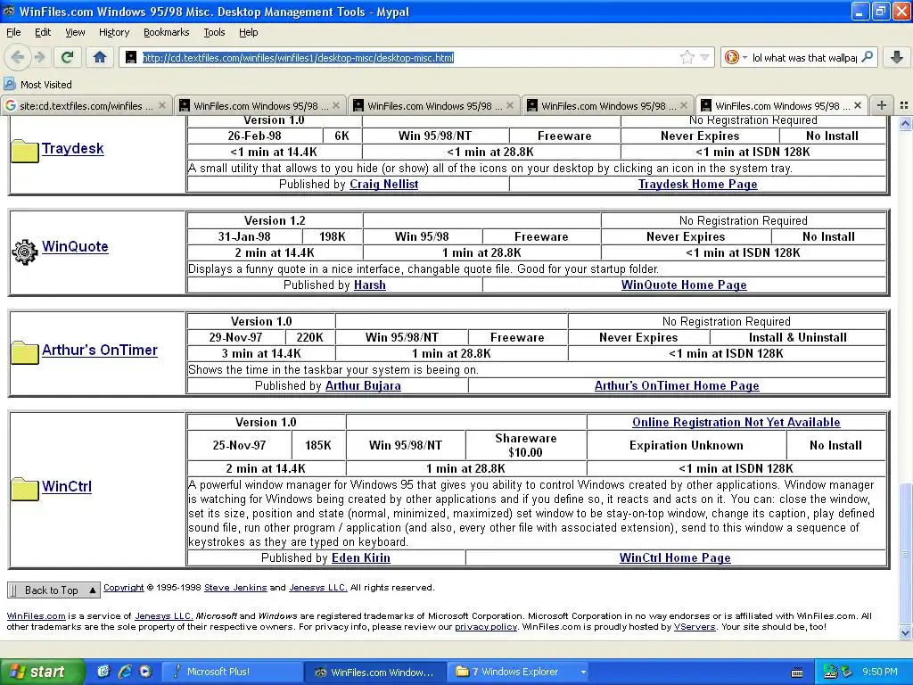This screenshot has height=685, width=913.
Task: Launch Internet Explorer from quick launch
Action: pos(124,671)
